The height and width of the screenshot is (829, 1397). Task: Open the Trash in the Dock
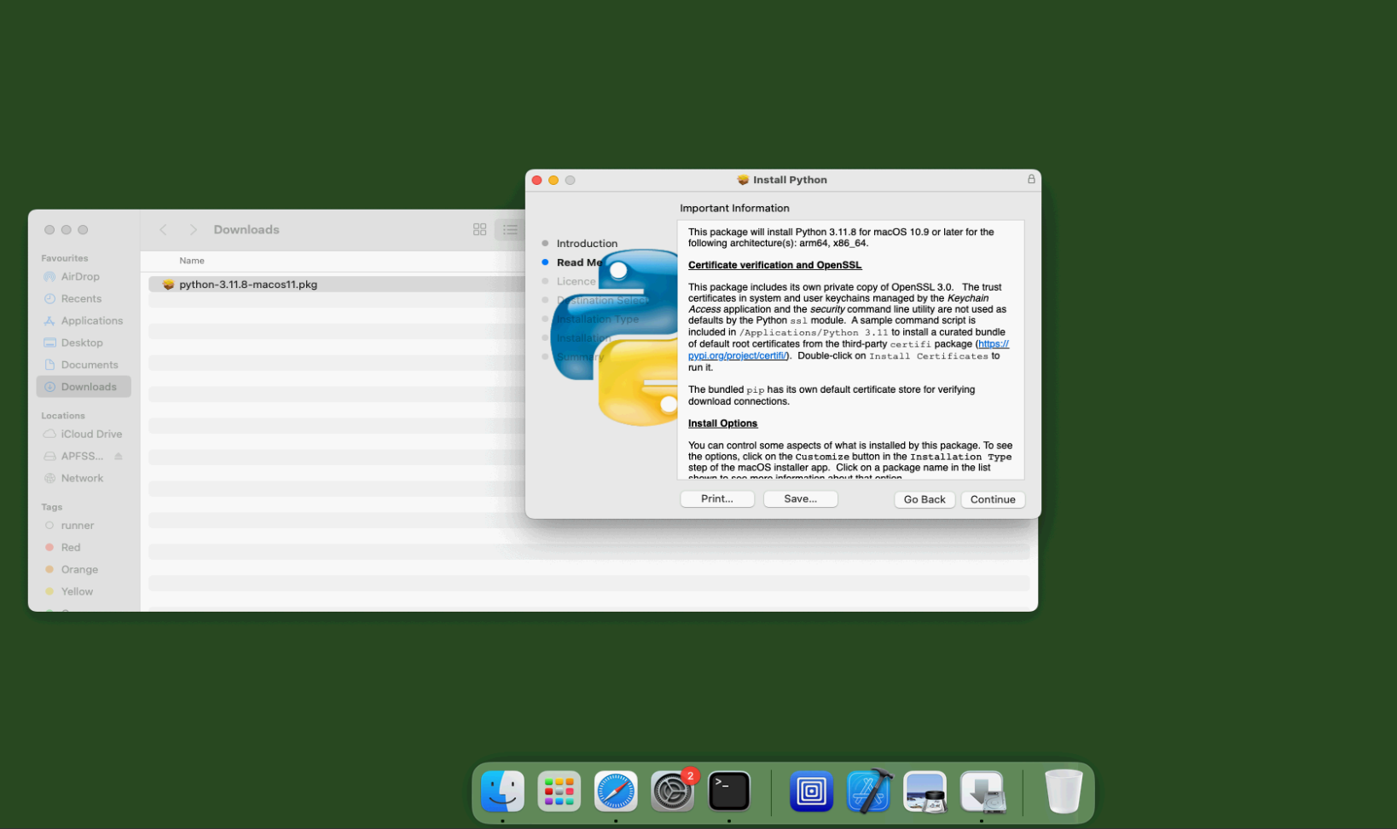(1063, 792)
